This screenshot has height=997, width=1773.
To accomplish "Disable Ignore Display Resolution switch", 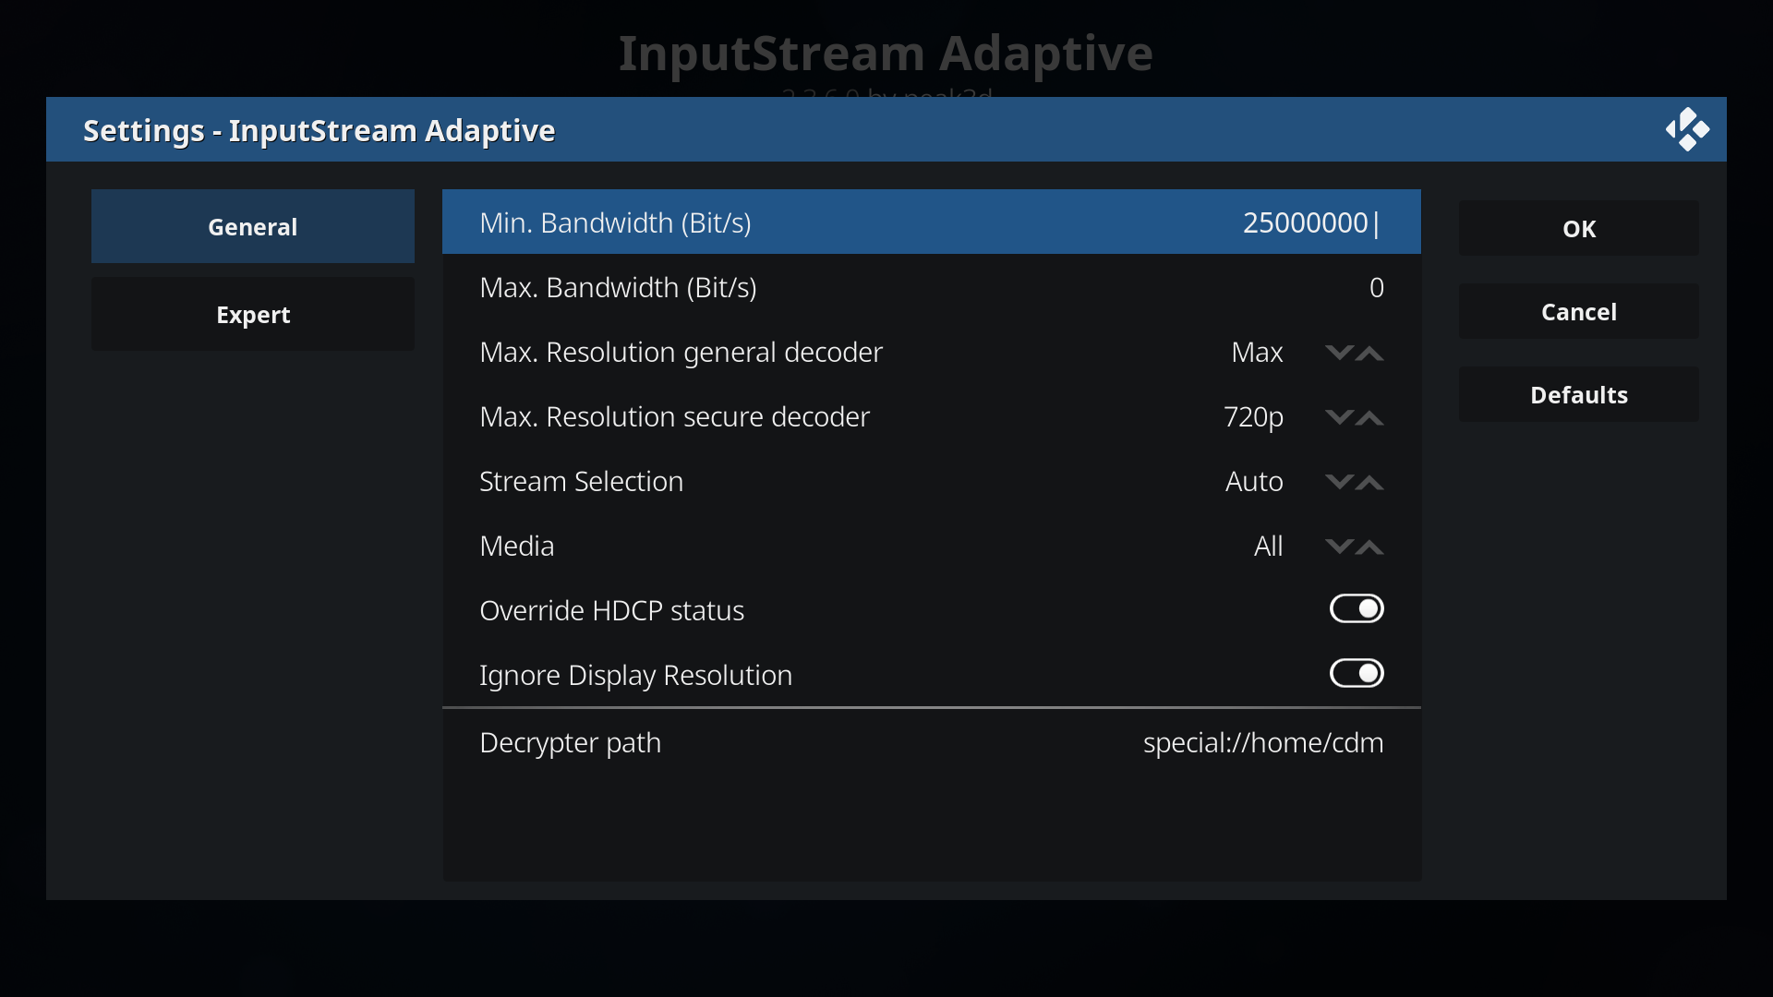I will pos(1357,673).
